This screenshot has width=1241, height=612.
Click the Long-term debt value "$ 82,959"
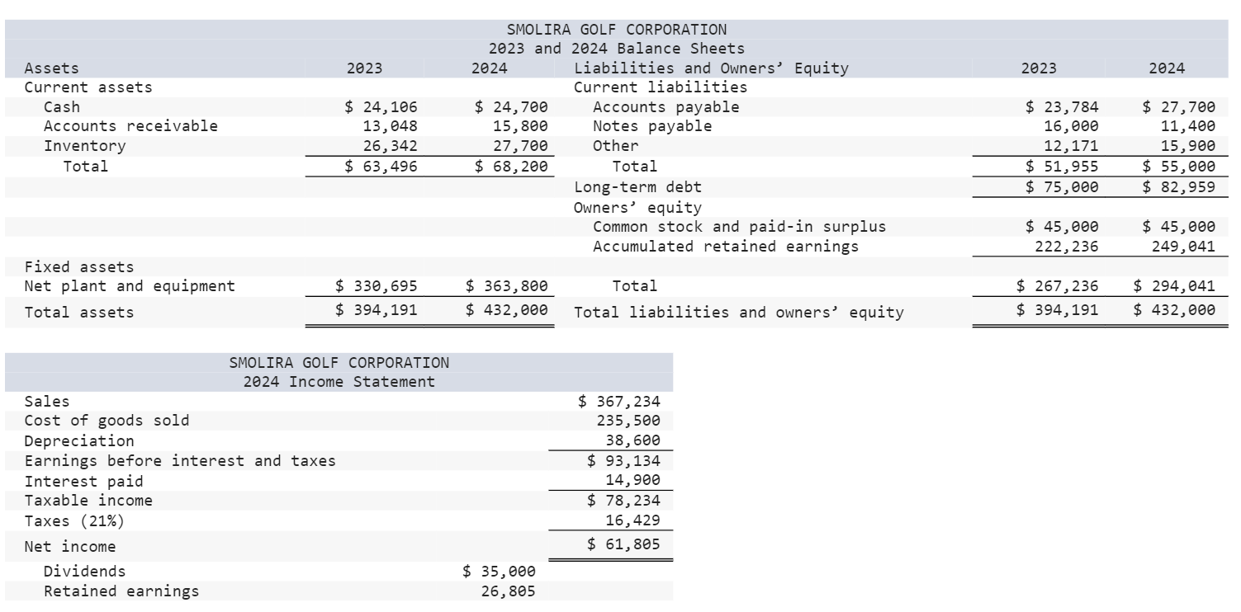1179,186
